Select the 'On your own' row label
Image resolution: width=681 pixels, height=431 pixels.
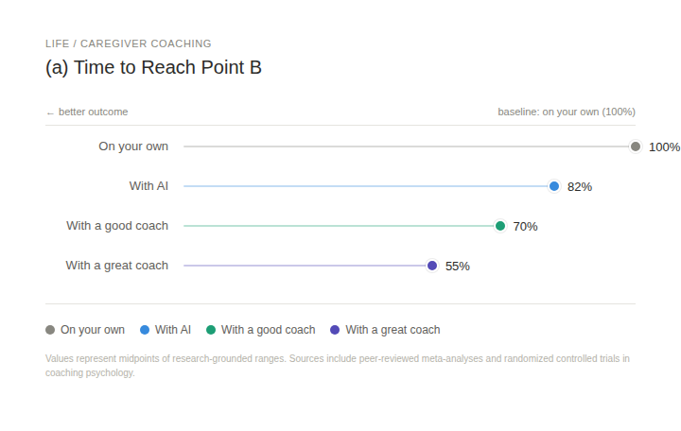coord(133,147)
